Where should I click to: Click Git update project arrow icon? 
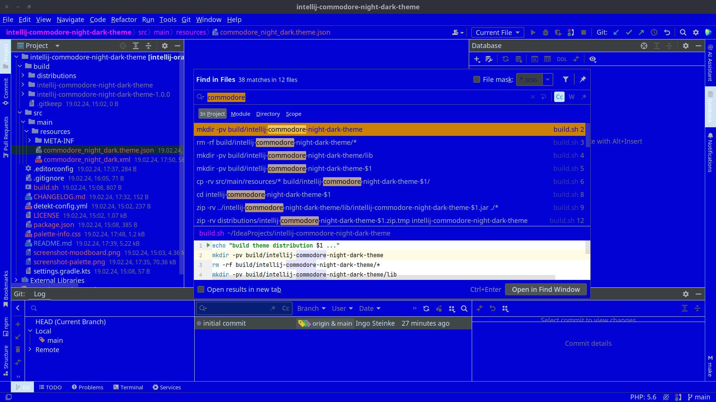coord(616,33)
